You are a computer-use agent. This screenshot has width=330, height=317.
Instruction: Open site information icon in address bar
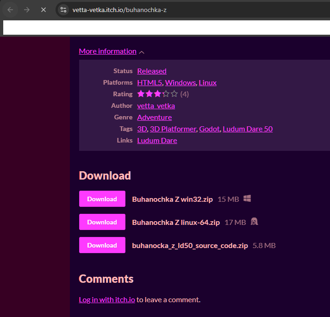64,10
